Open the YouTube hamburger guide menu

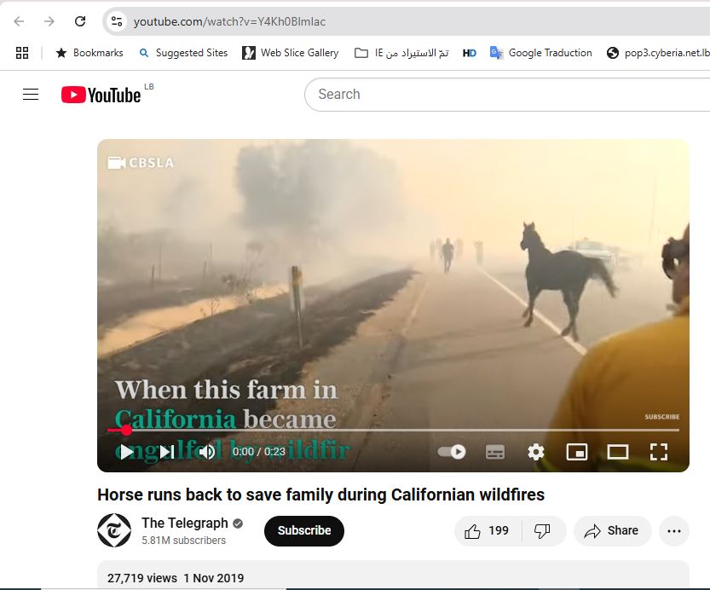click(x=31, y=95)
